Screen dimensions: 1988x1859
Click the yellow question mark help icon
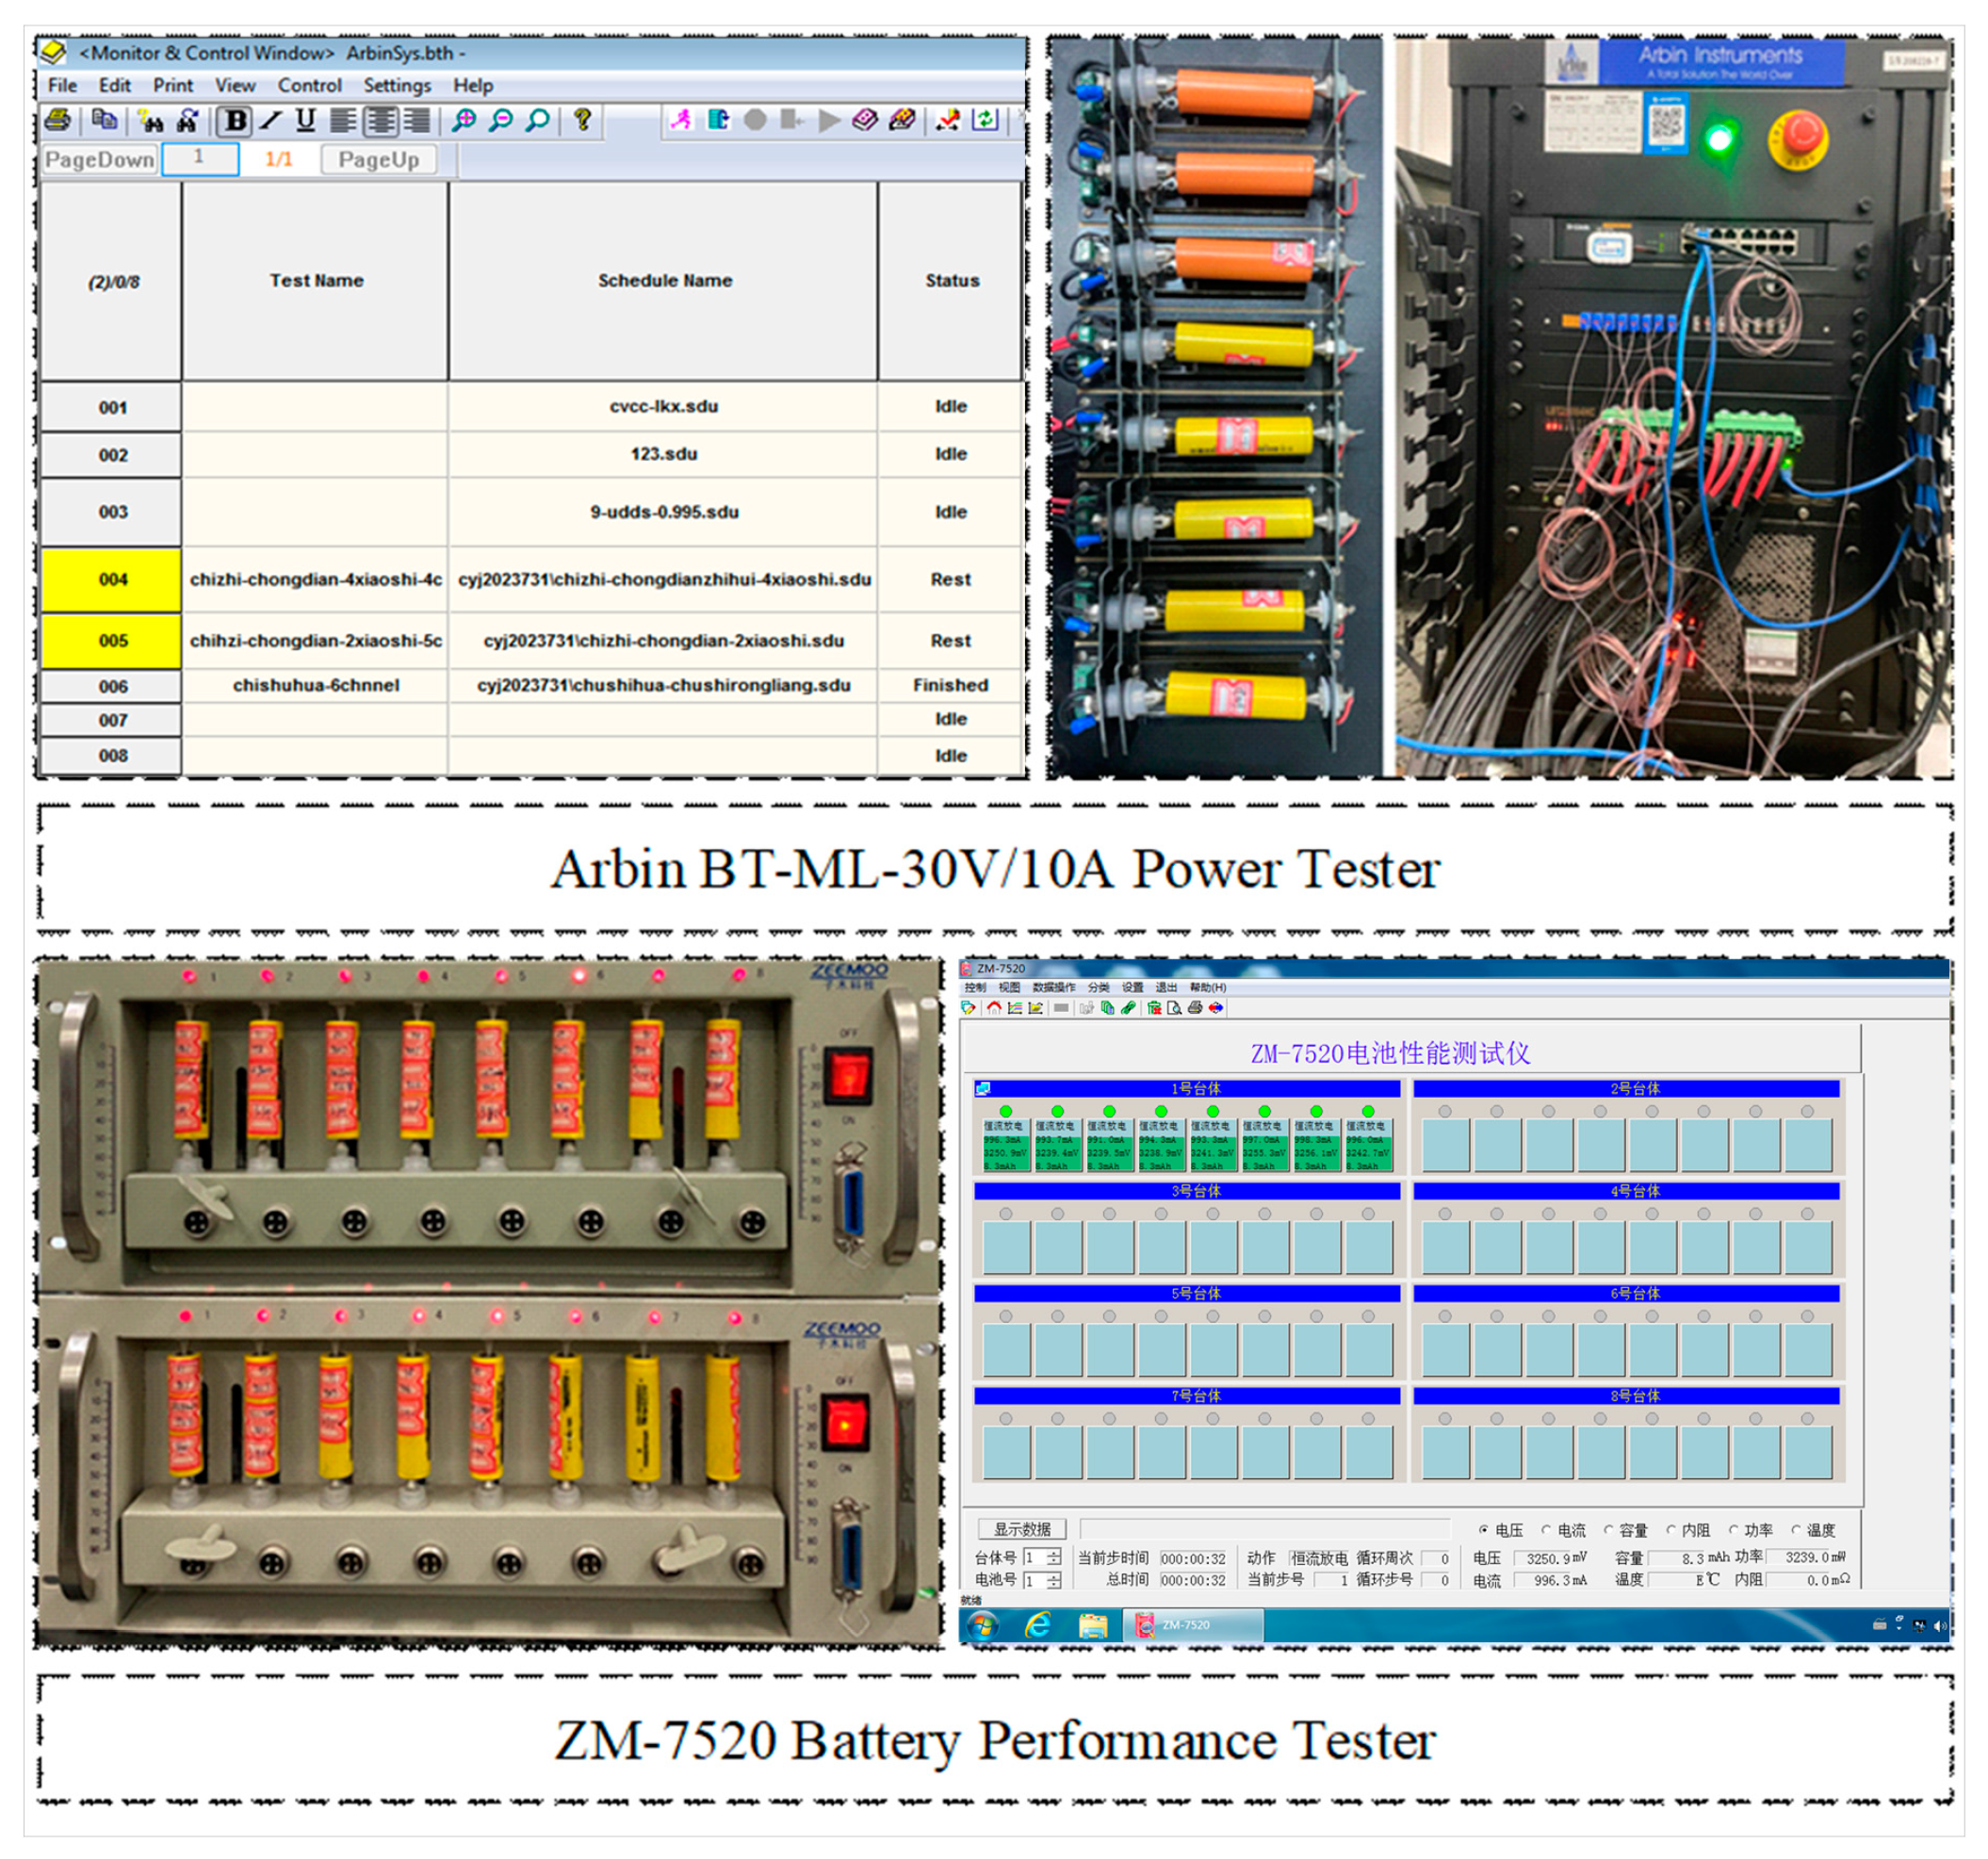pyautogui.click(x=582, y=120)
